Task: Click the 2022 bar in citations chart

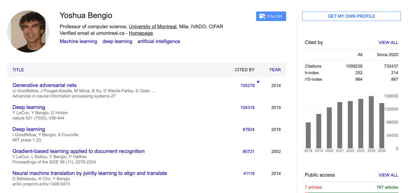Action: click(350, 125)
